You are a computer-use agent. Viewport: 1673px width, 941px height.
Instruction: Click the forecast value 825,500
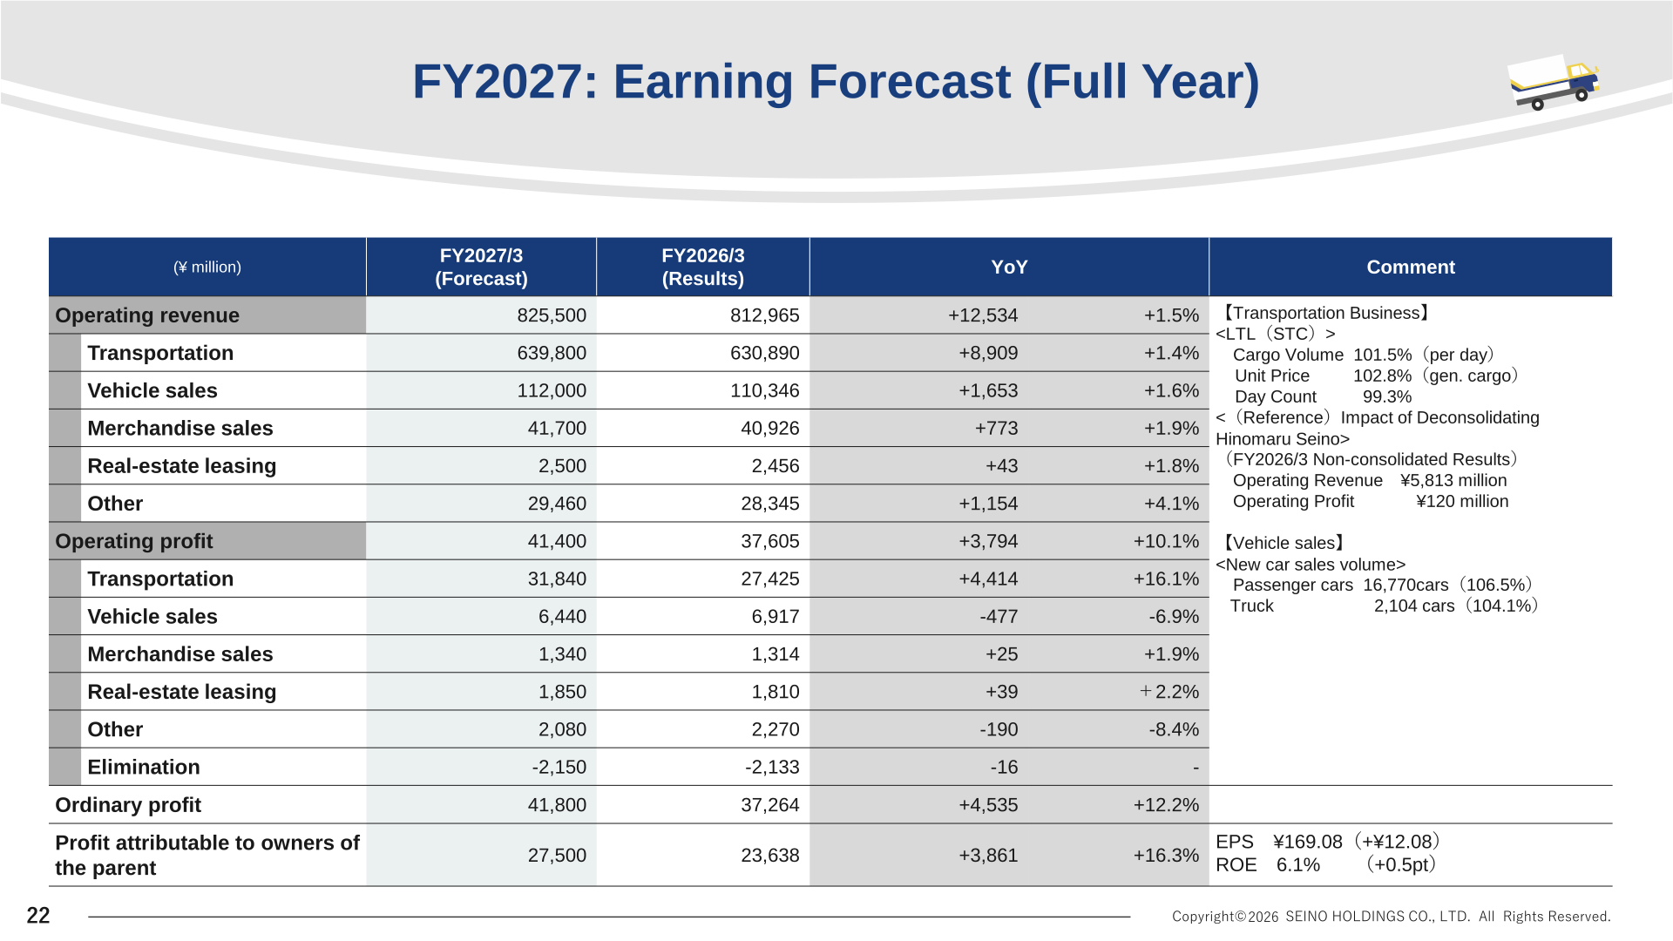pyautogui.click(x=552, y=315)
